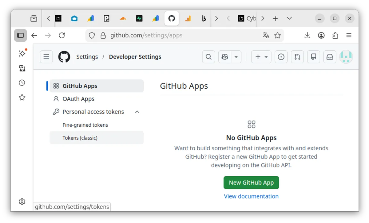The image size is (369, 223).
Task: Open OAuth Apps settings page
Action: 97,99
